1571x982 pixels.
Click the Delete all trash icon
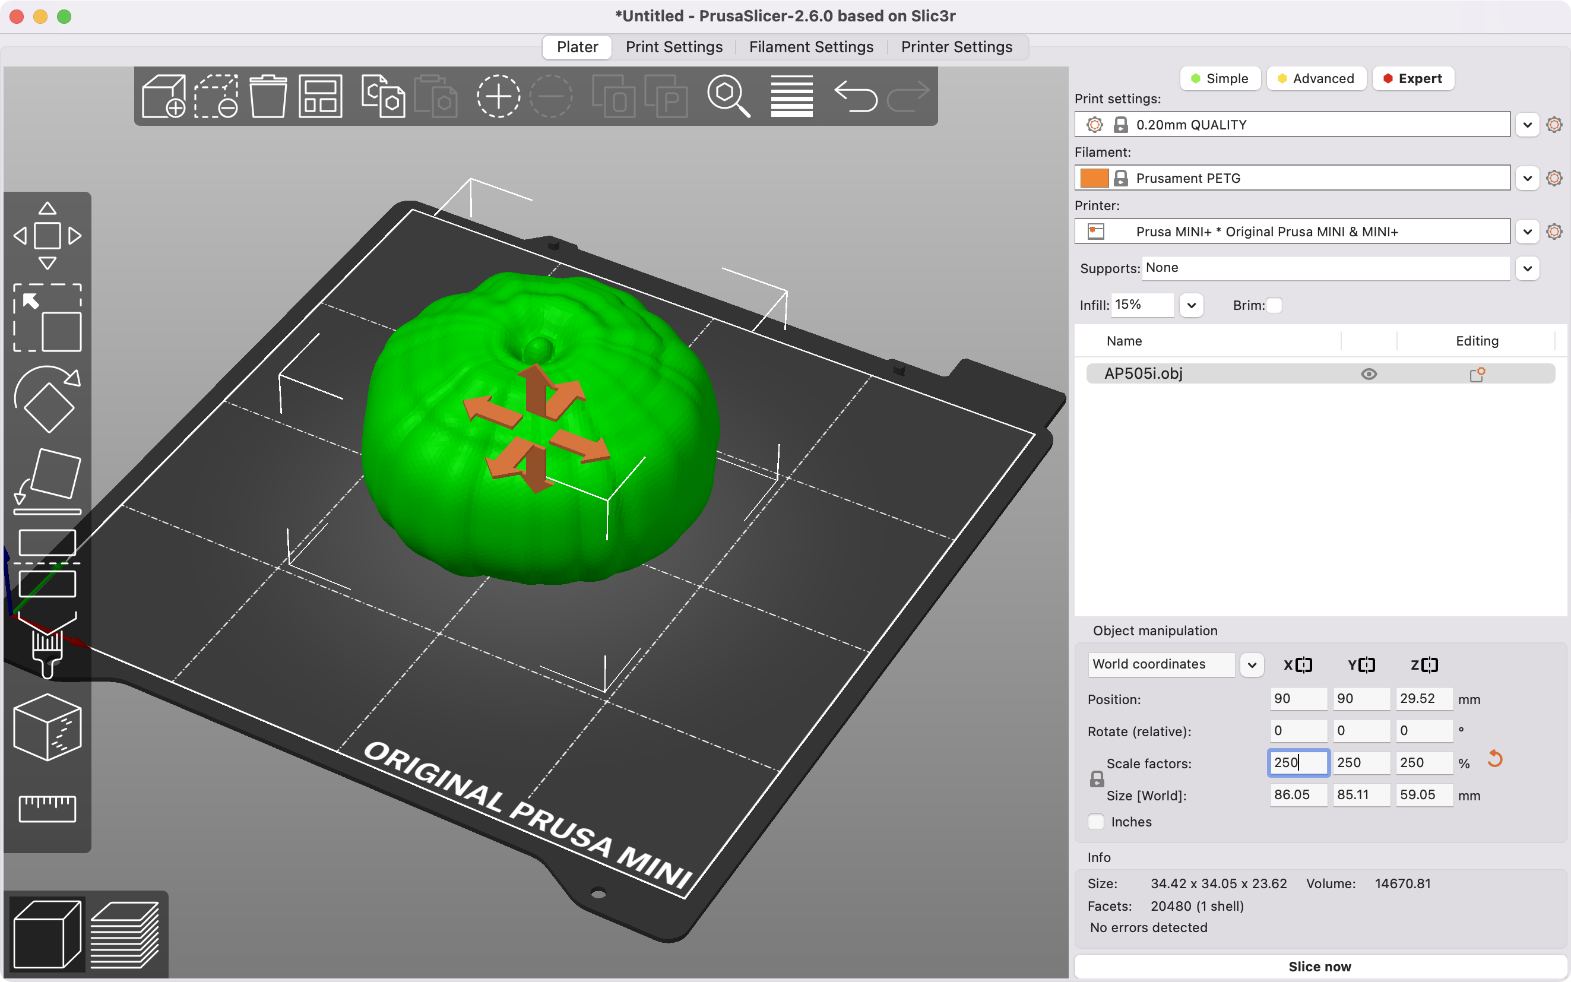coord(268,96)
